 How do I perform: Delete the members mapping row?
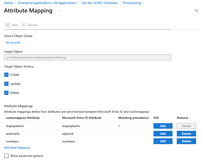pos(186,141)
